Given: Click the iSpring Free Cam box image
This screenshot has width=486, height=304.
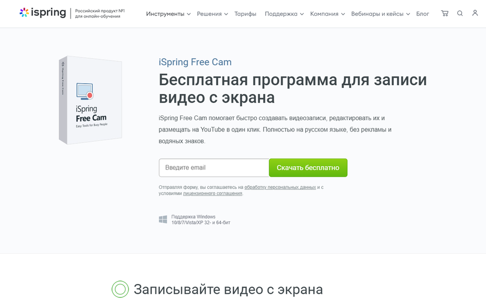Looking at the screenshot, I should tap(90, 100).
